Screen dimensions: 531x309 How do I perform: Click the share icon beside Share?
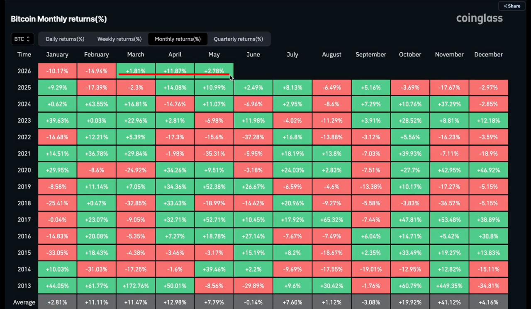click(x=505, y=6)
